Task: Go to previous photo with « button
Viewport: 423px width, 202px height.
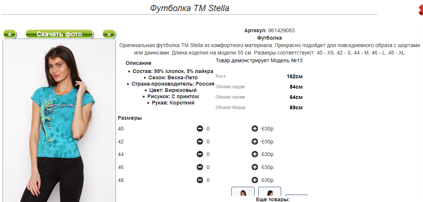Action: (x=10, y=34)
